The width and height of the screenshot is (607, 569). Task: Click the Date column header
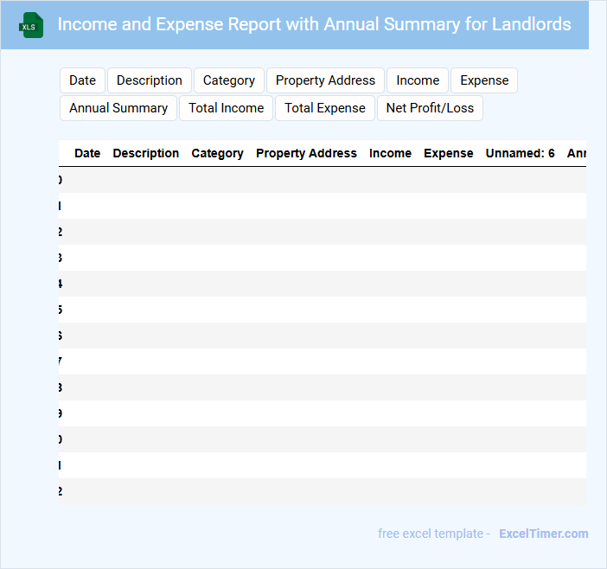[87, 153]
